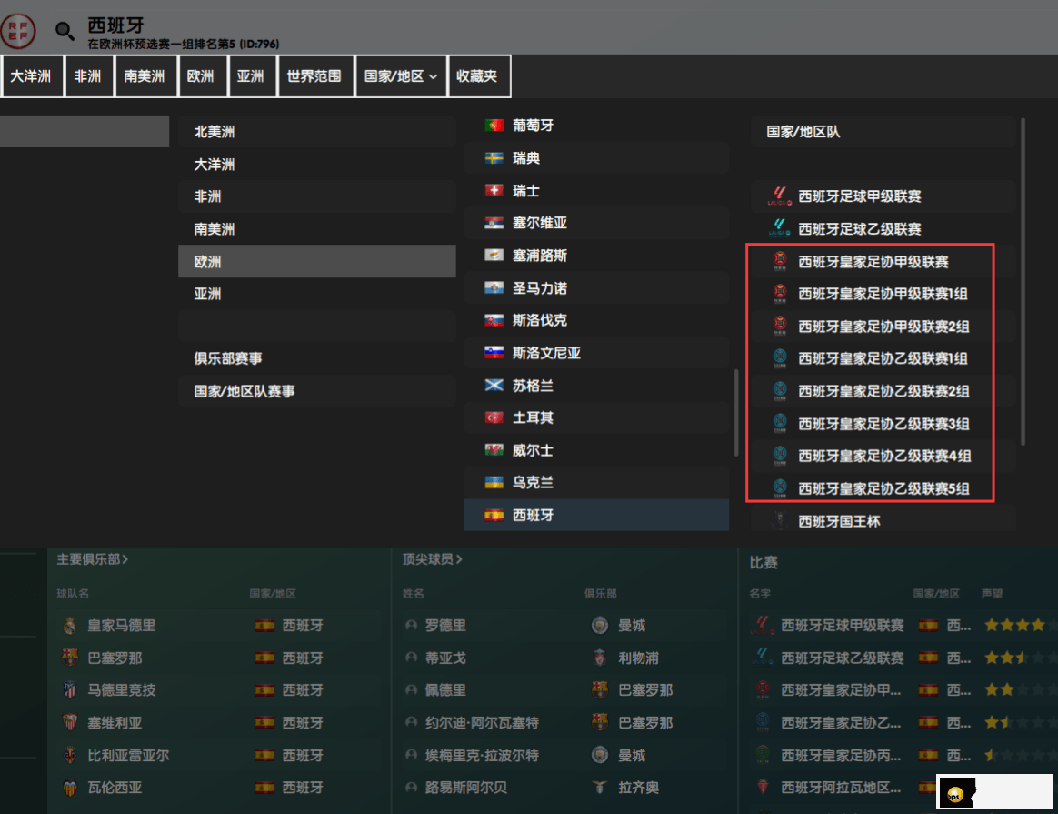Switch to 世界范围 tab

click(314, 76)
